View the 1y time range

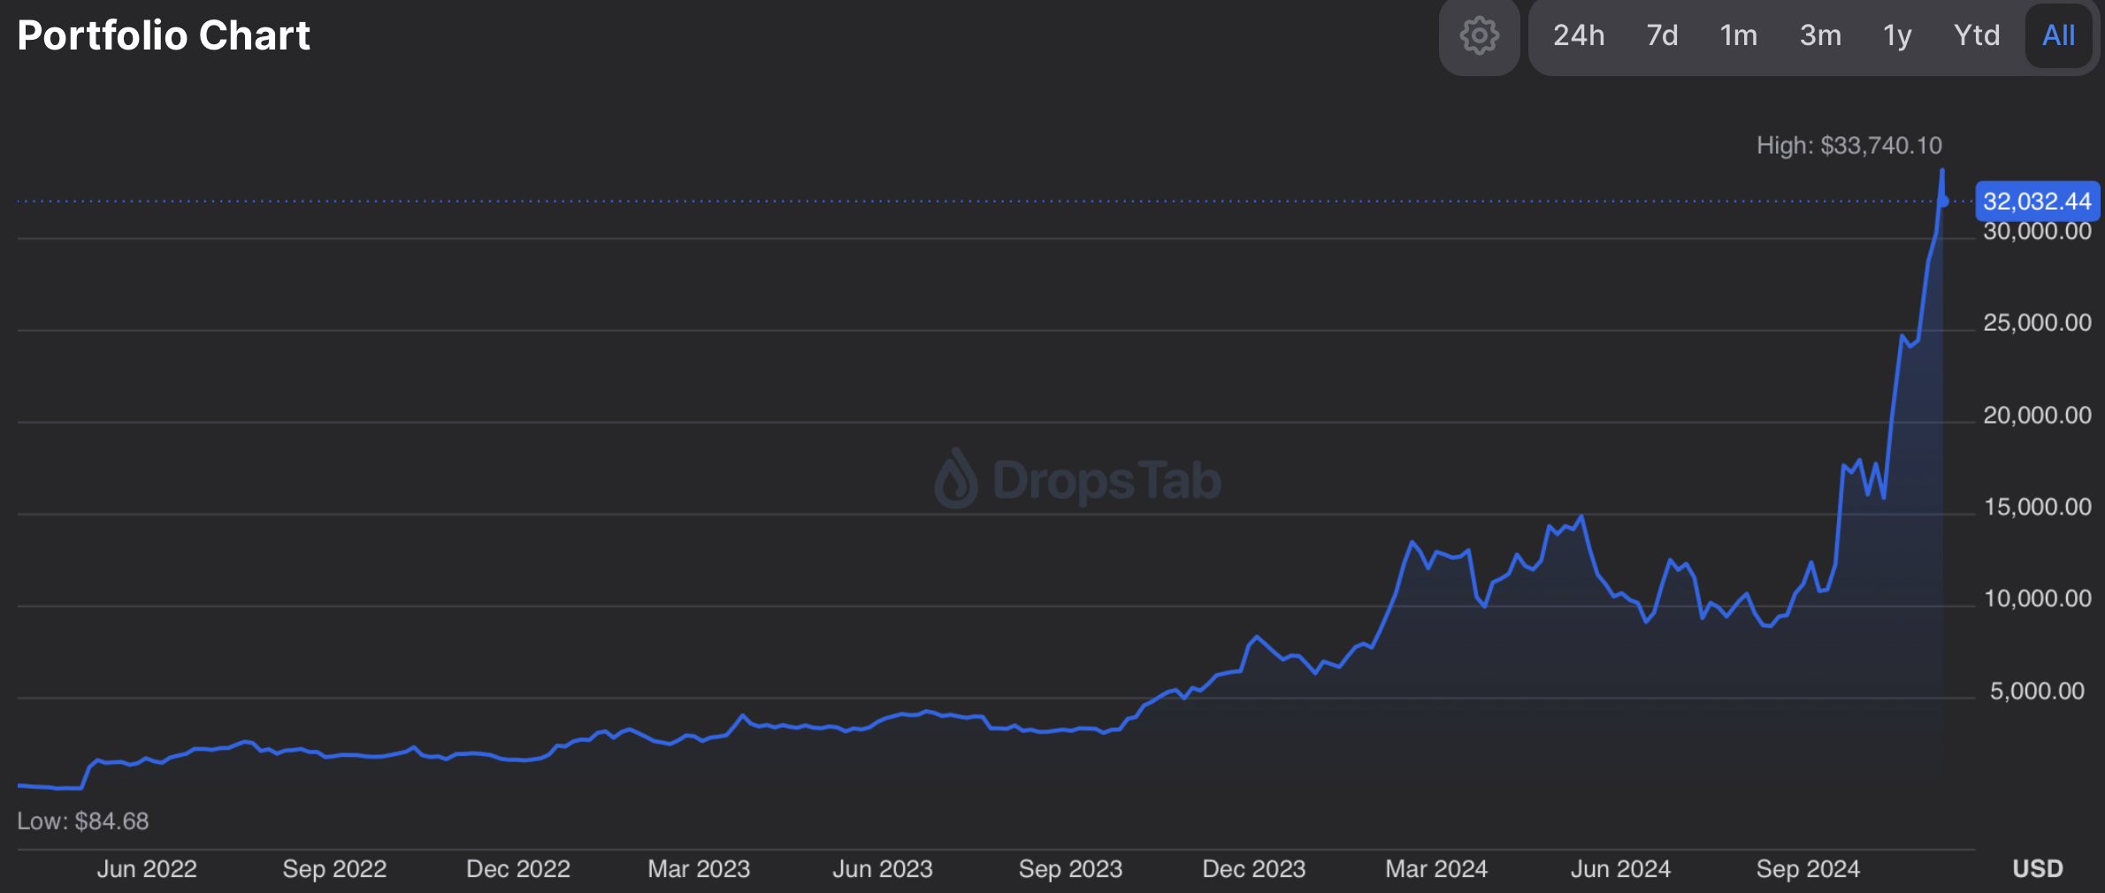[1897, 35]
